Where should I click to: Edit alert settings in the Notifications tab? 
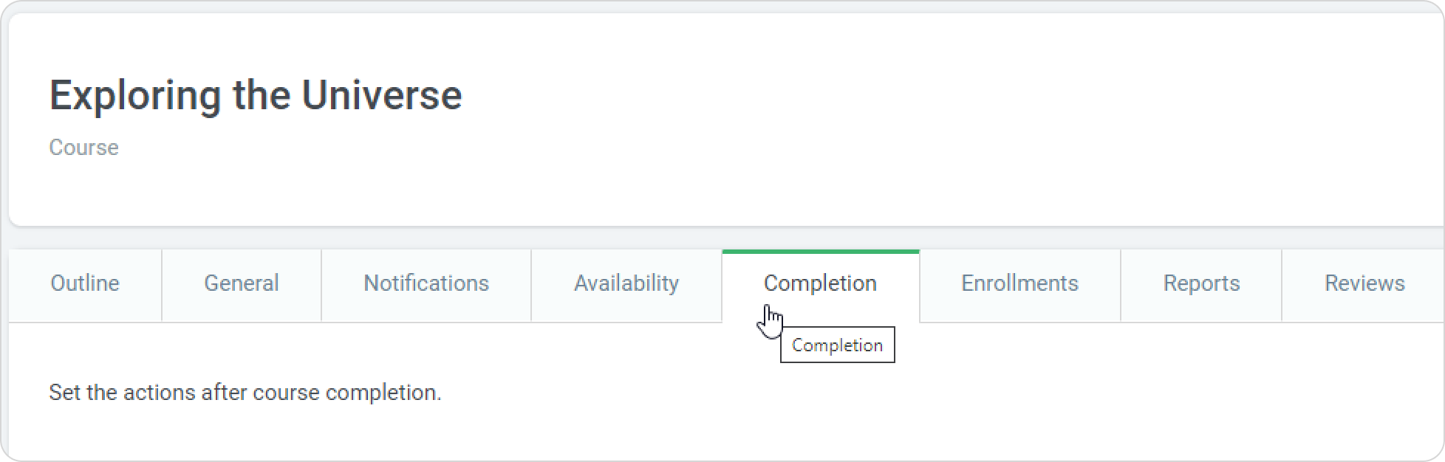point(426,283)
